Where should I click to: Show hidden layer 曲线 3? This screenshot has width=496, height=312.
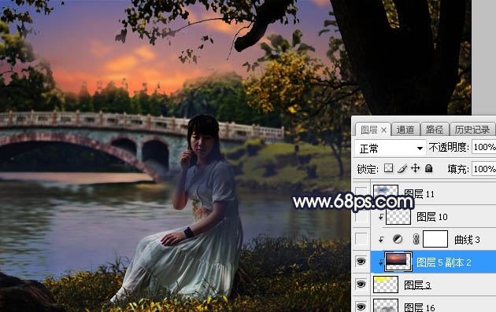(x=361, y=239)
